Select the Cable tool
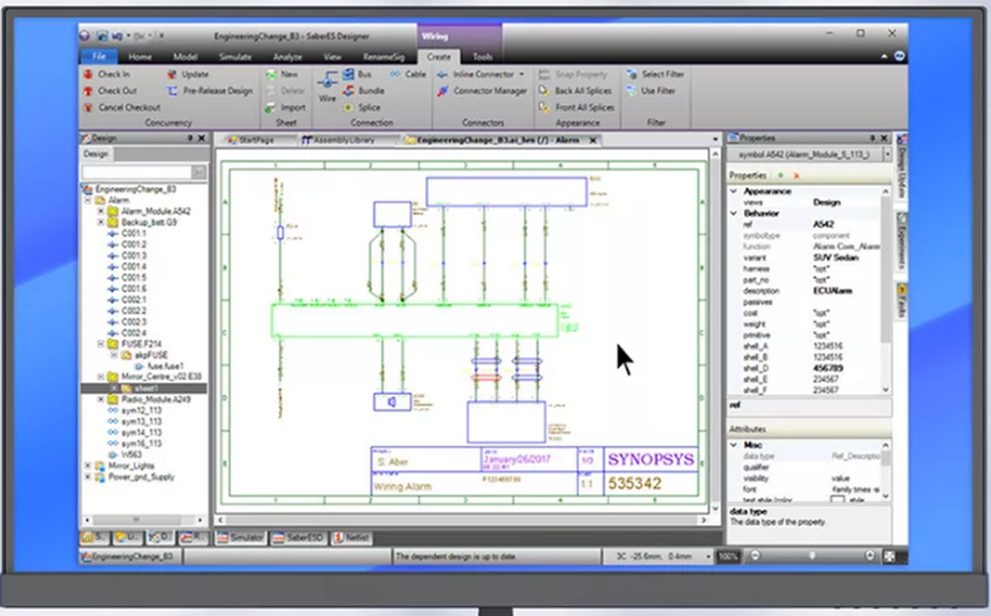 (x=394, y=72)
